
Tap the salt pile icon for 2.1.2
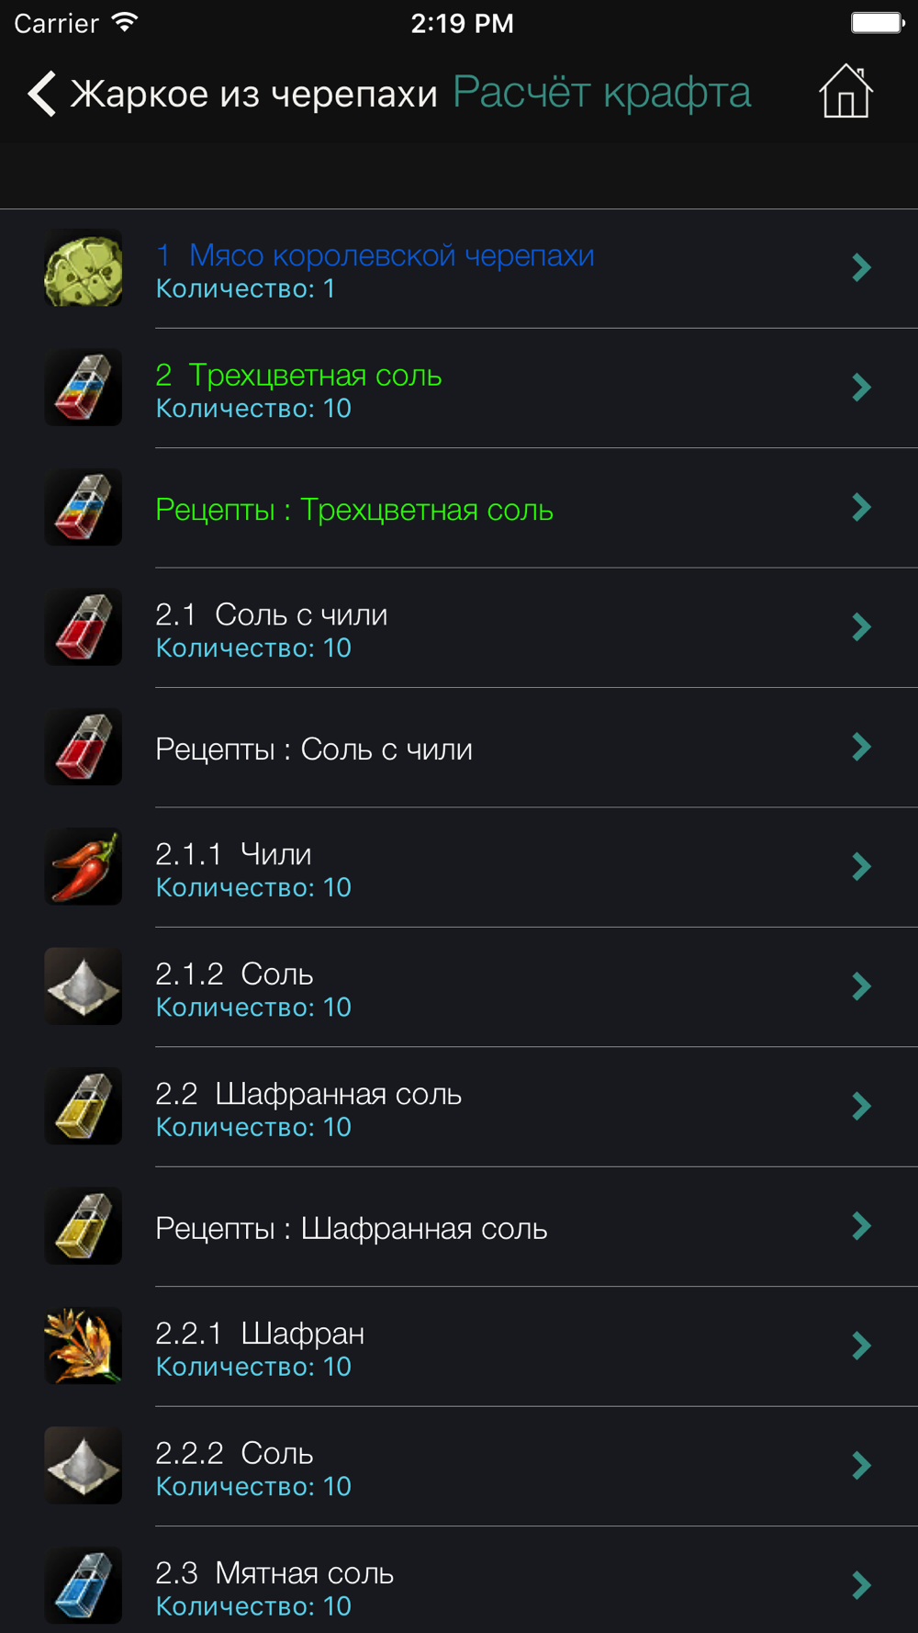[84, 987]
